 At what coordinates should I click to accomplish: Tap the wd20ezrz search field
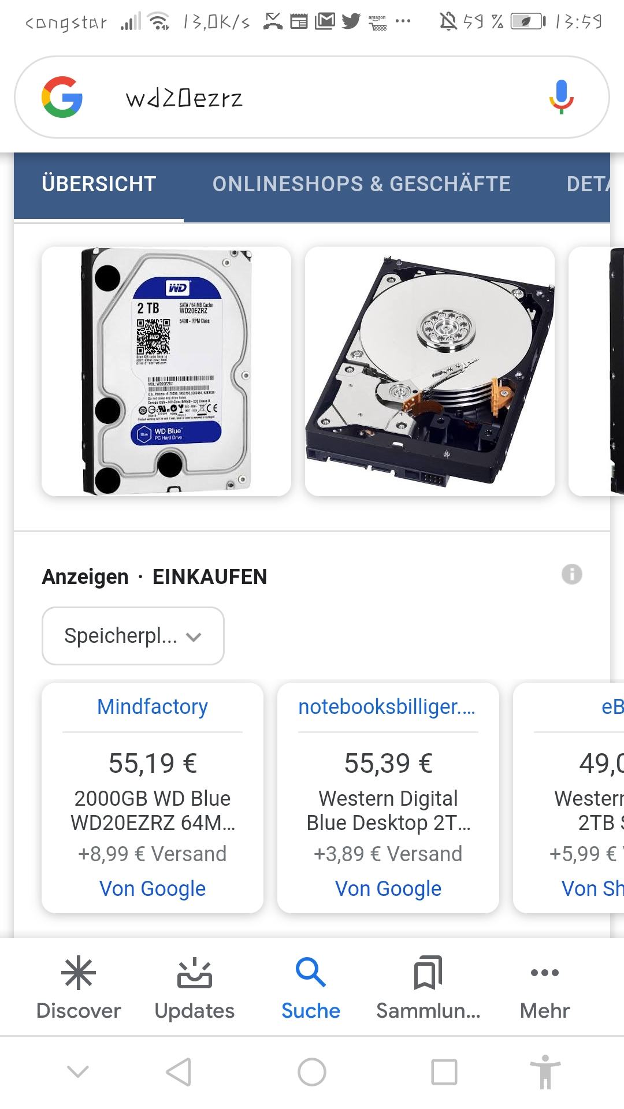tap(312, 97)
